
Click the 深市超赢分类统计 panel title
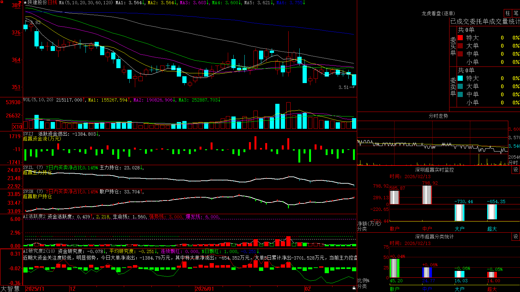(x=434, y=237)
